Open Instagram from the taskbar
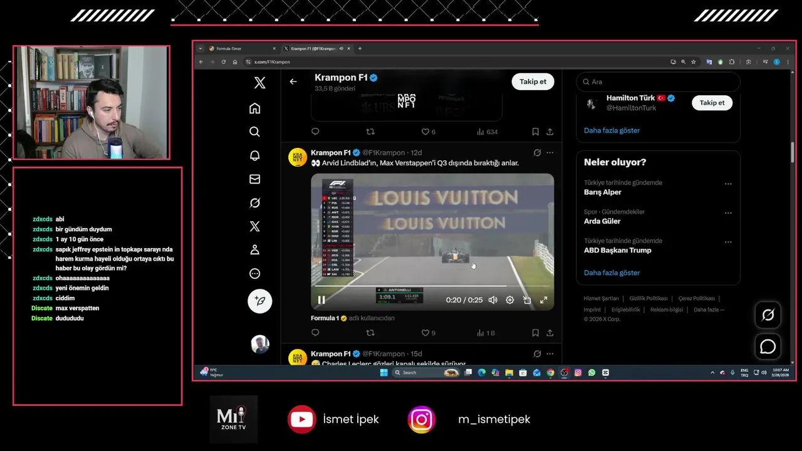 tap(578, 372)
